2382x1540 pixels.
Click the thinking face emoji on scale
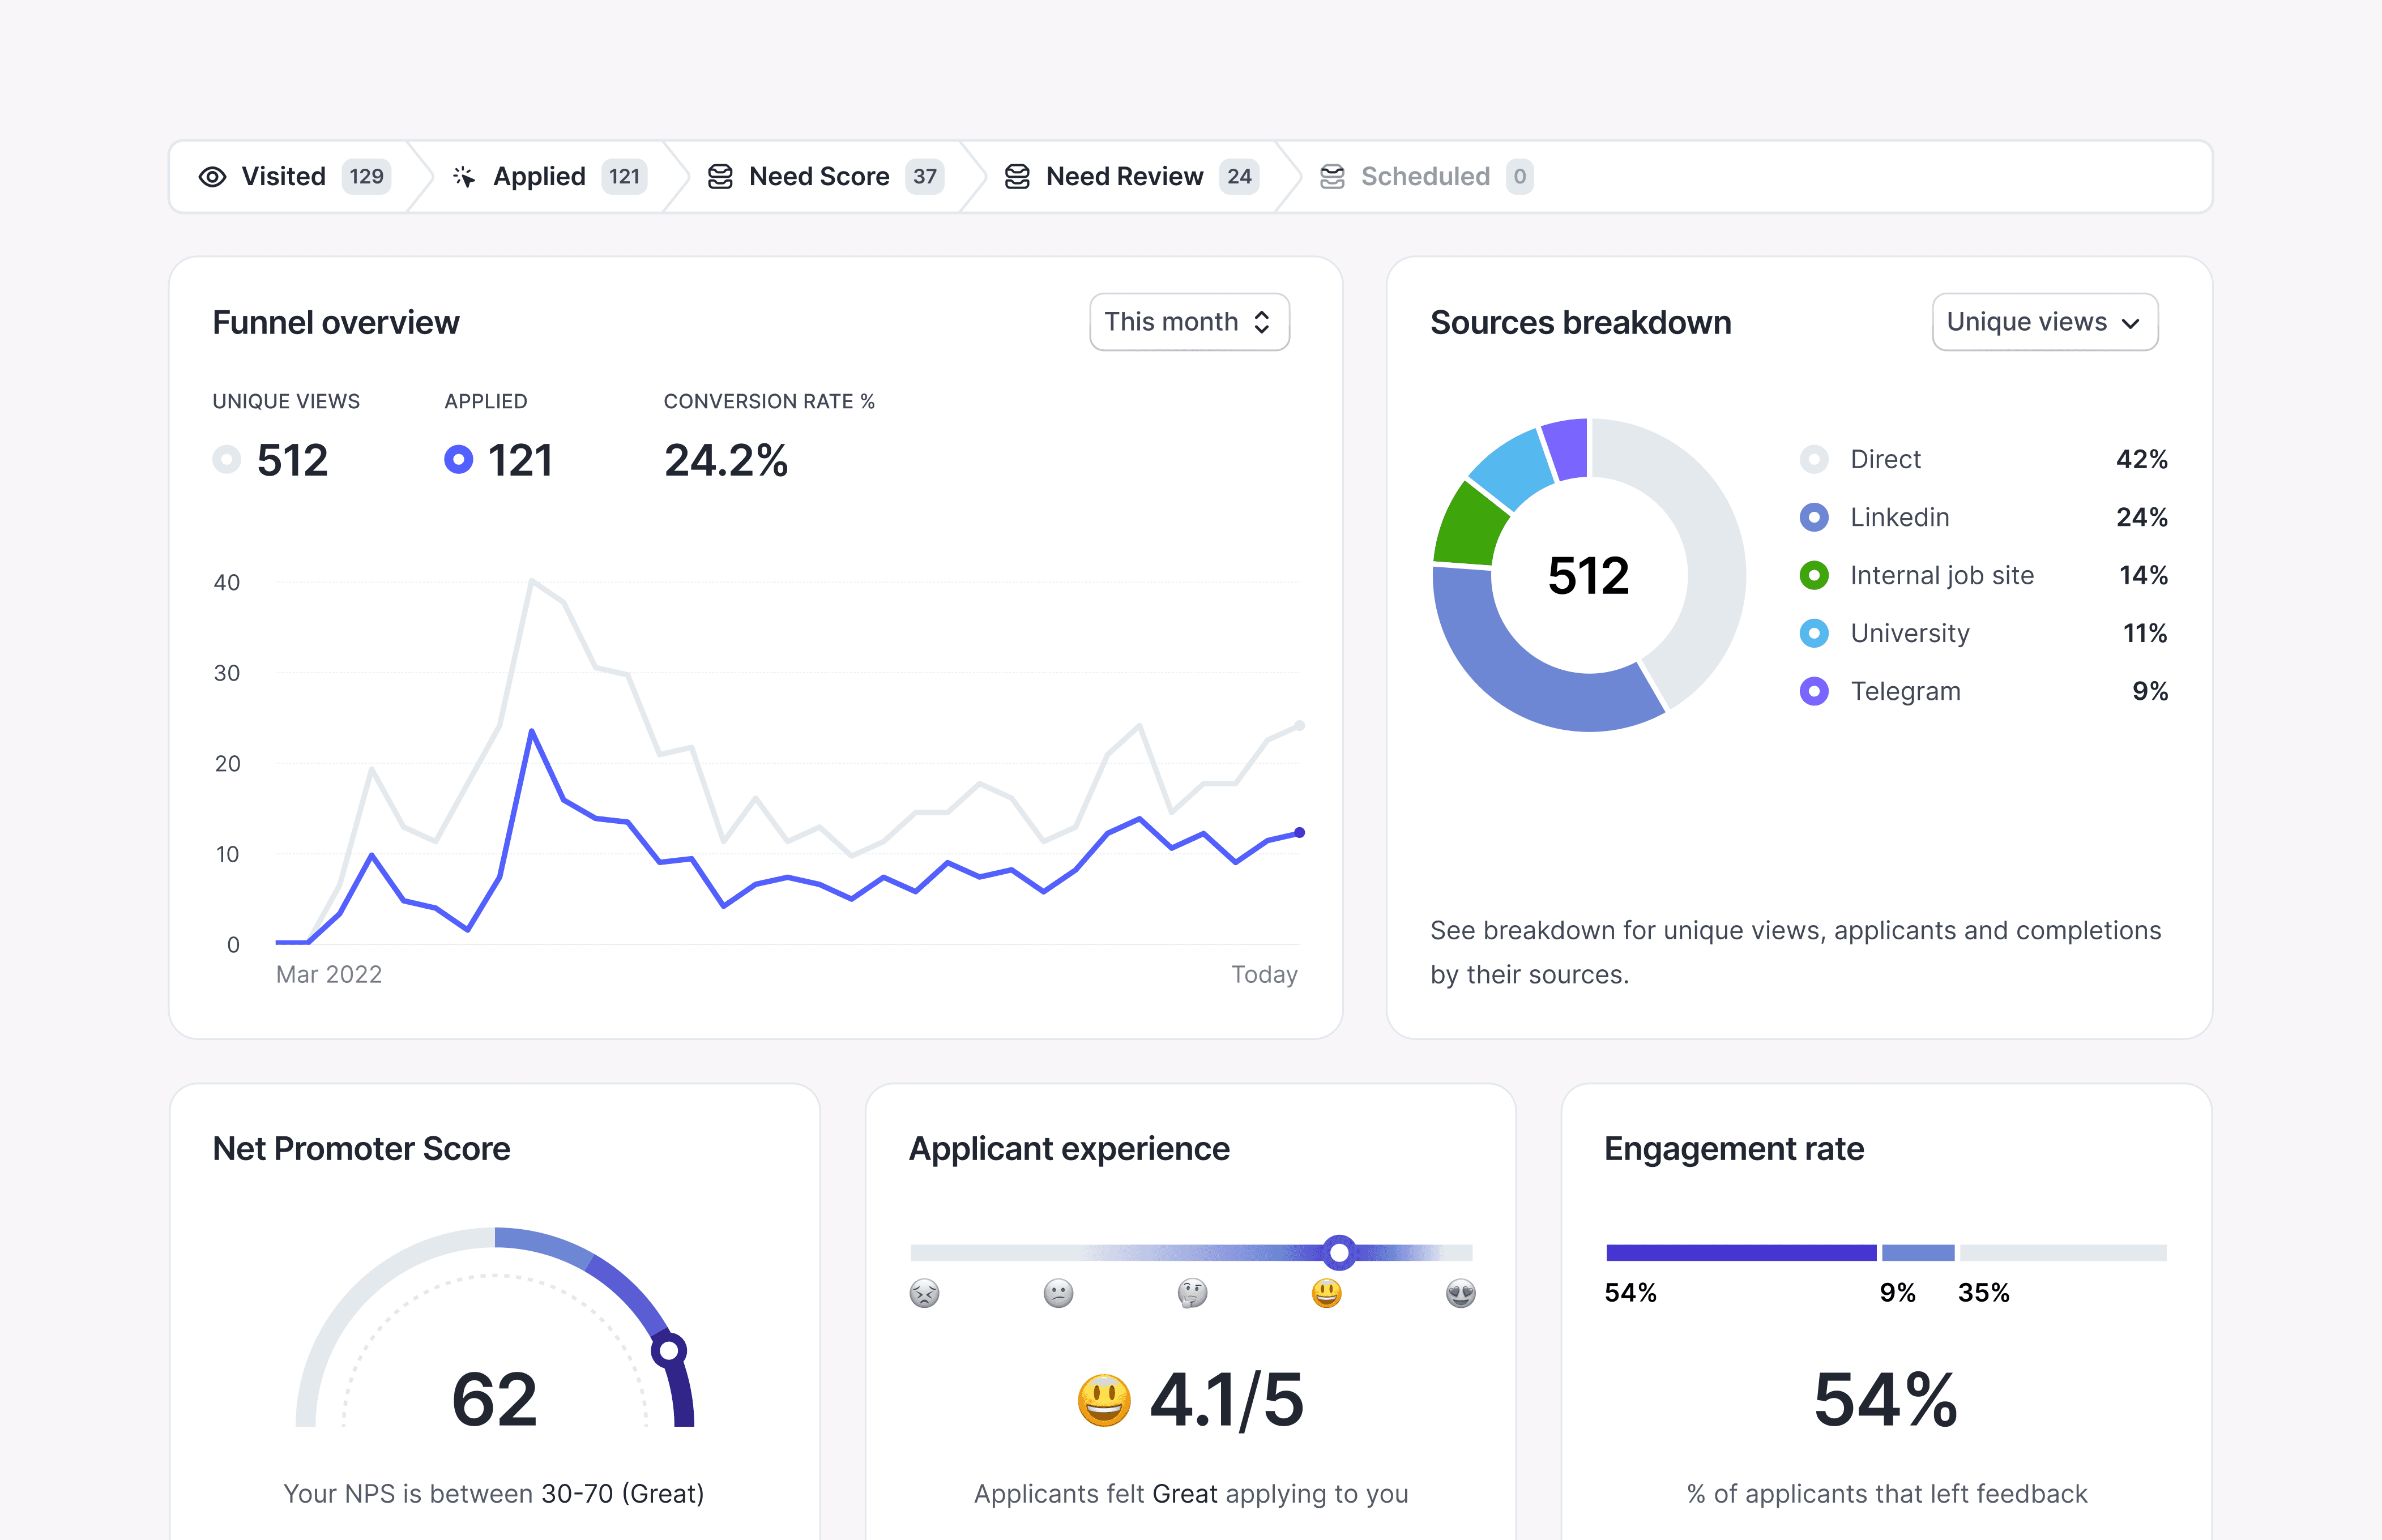tap(1192, 1293)
